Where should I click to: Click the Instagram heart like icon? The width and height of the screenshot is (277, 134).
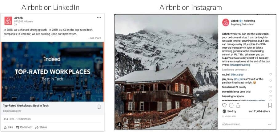[224, 105]
